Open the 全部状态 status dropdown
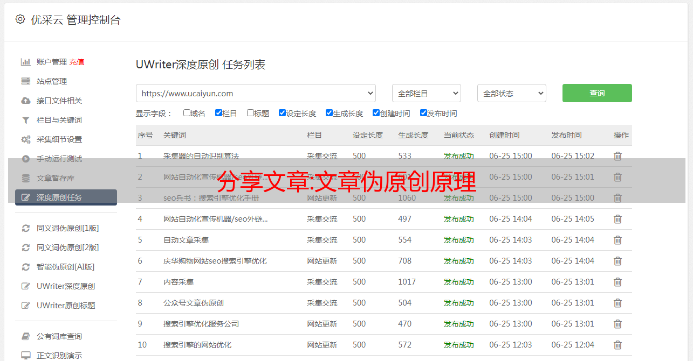The height and width of the screenshot is (361, 693). coord(511,93)
